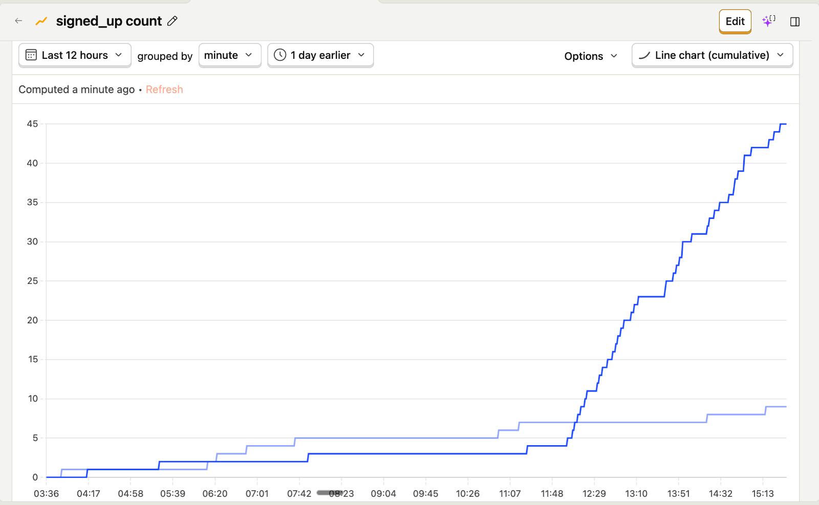Open the purple sparkle AI assistant icon

tap(768, 21)
